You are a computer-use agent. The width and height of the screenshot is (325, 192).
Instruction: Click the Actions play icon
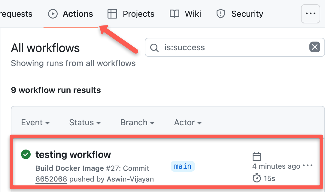click(x=53, y=13)
